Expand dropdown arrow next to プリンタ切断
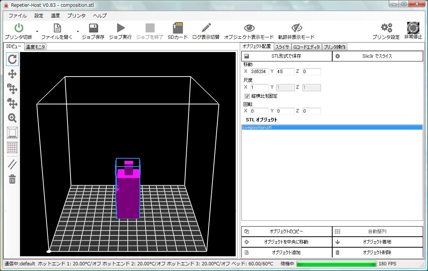428x271 pixels. (x=37, y=31)
